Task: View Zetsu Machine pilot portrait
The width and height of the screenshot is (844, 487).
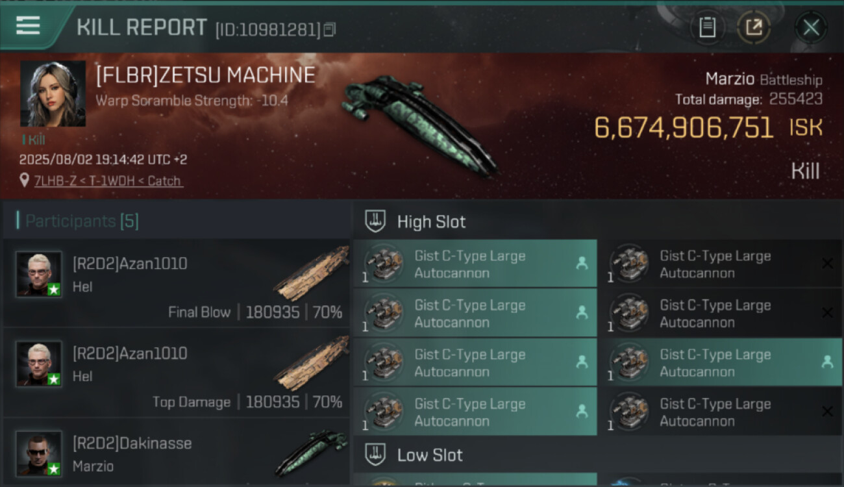Action: (x=53, y=94)
